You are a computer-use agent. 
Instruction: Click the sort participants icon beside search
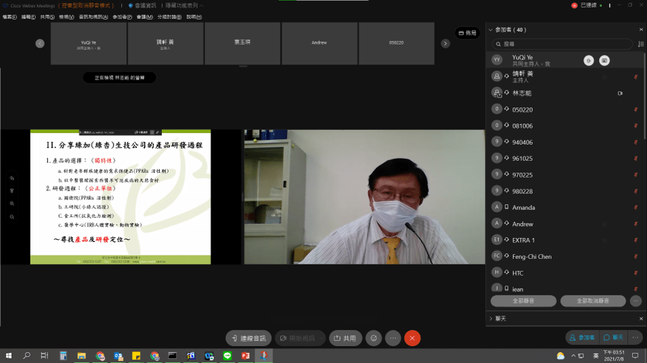coord(640,44)
